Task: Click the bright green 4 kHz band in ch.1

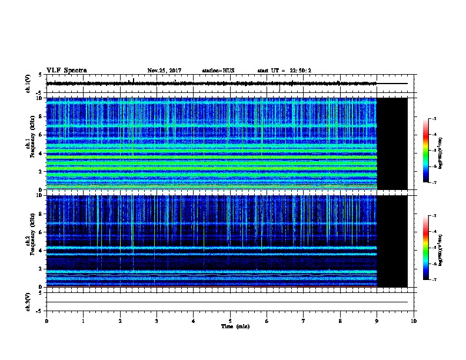Action: coord(212,151)
